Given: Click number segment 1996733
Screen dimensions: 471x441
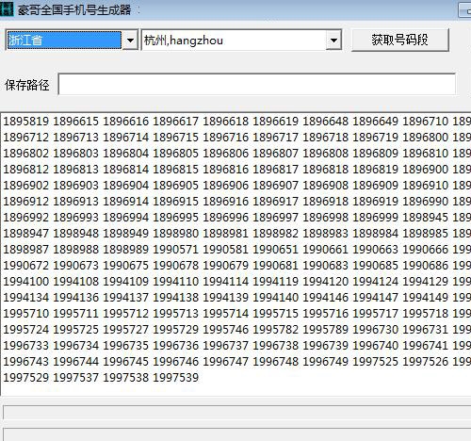Looking at the screenshot, I should 25,346.
